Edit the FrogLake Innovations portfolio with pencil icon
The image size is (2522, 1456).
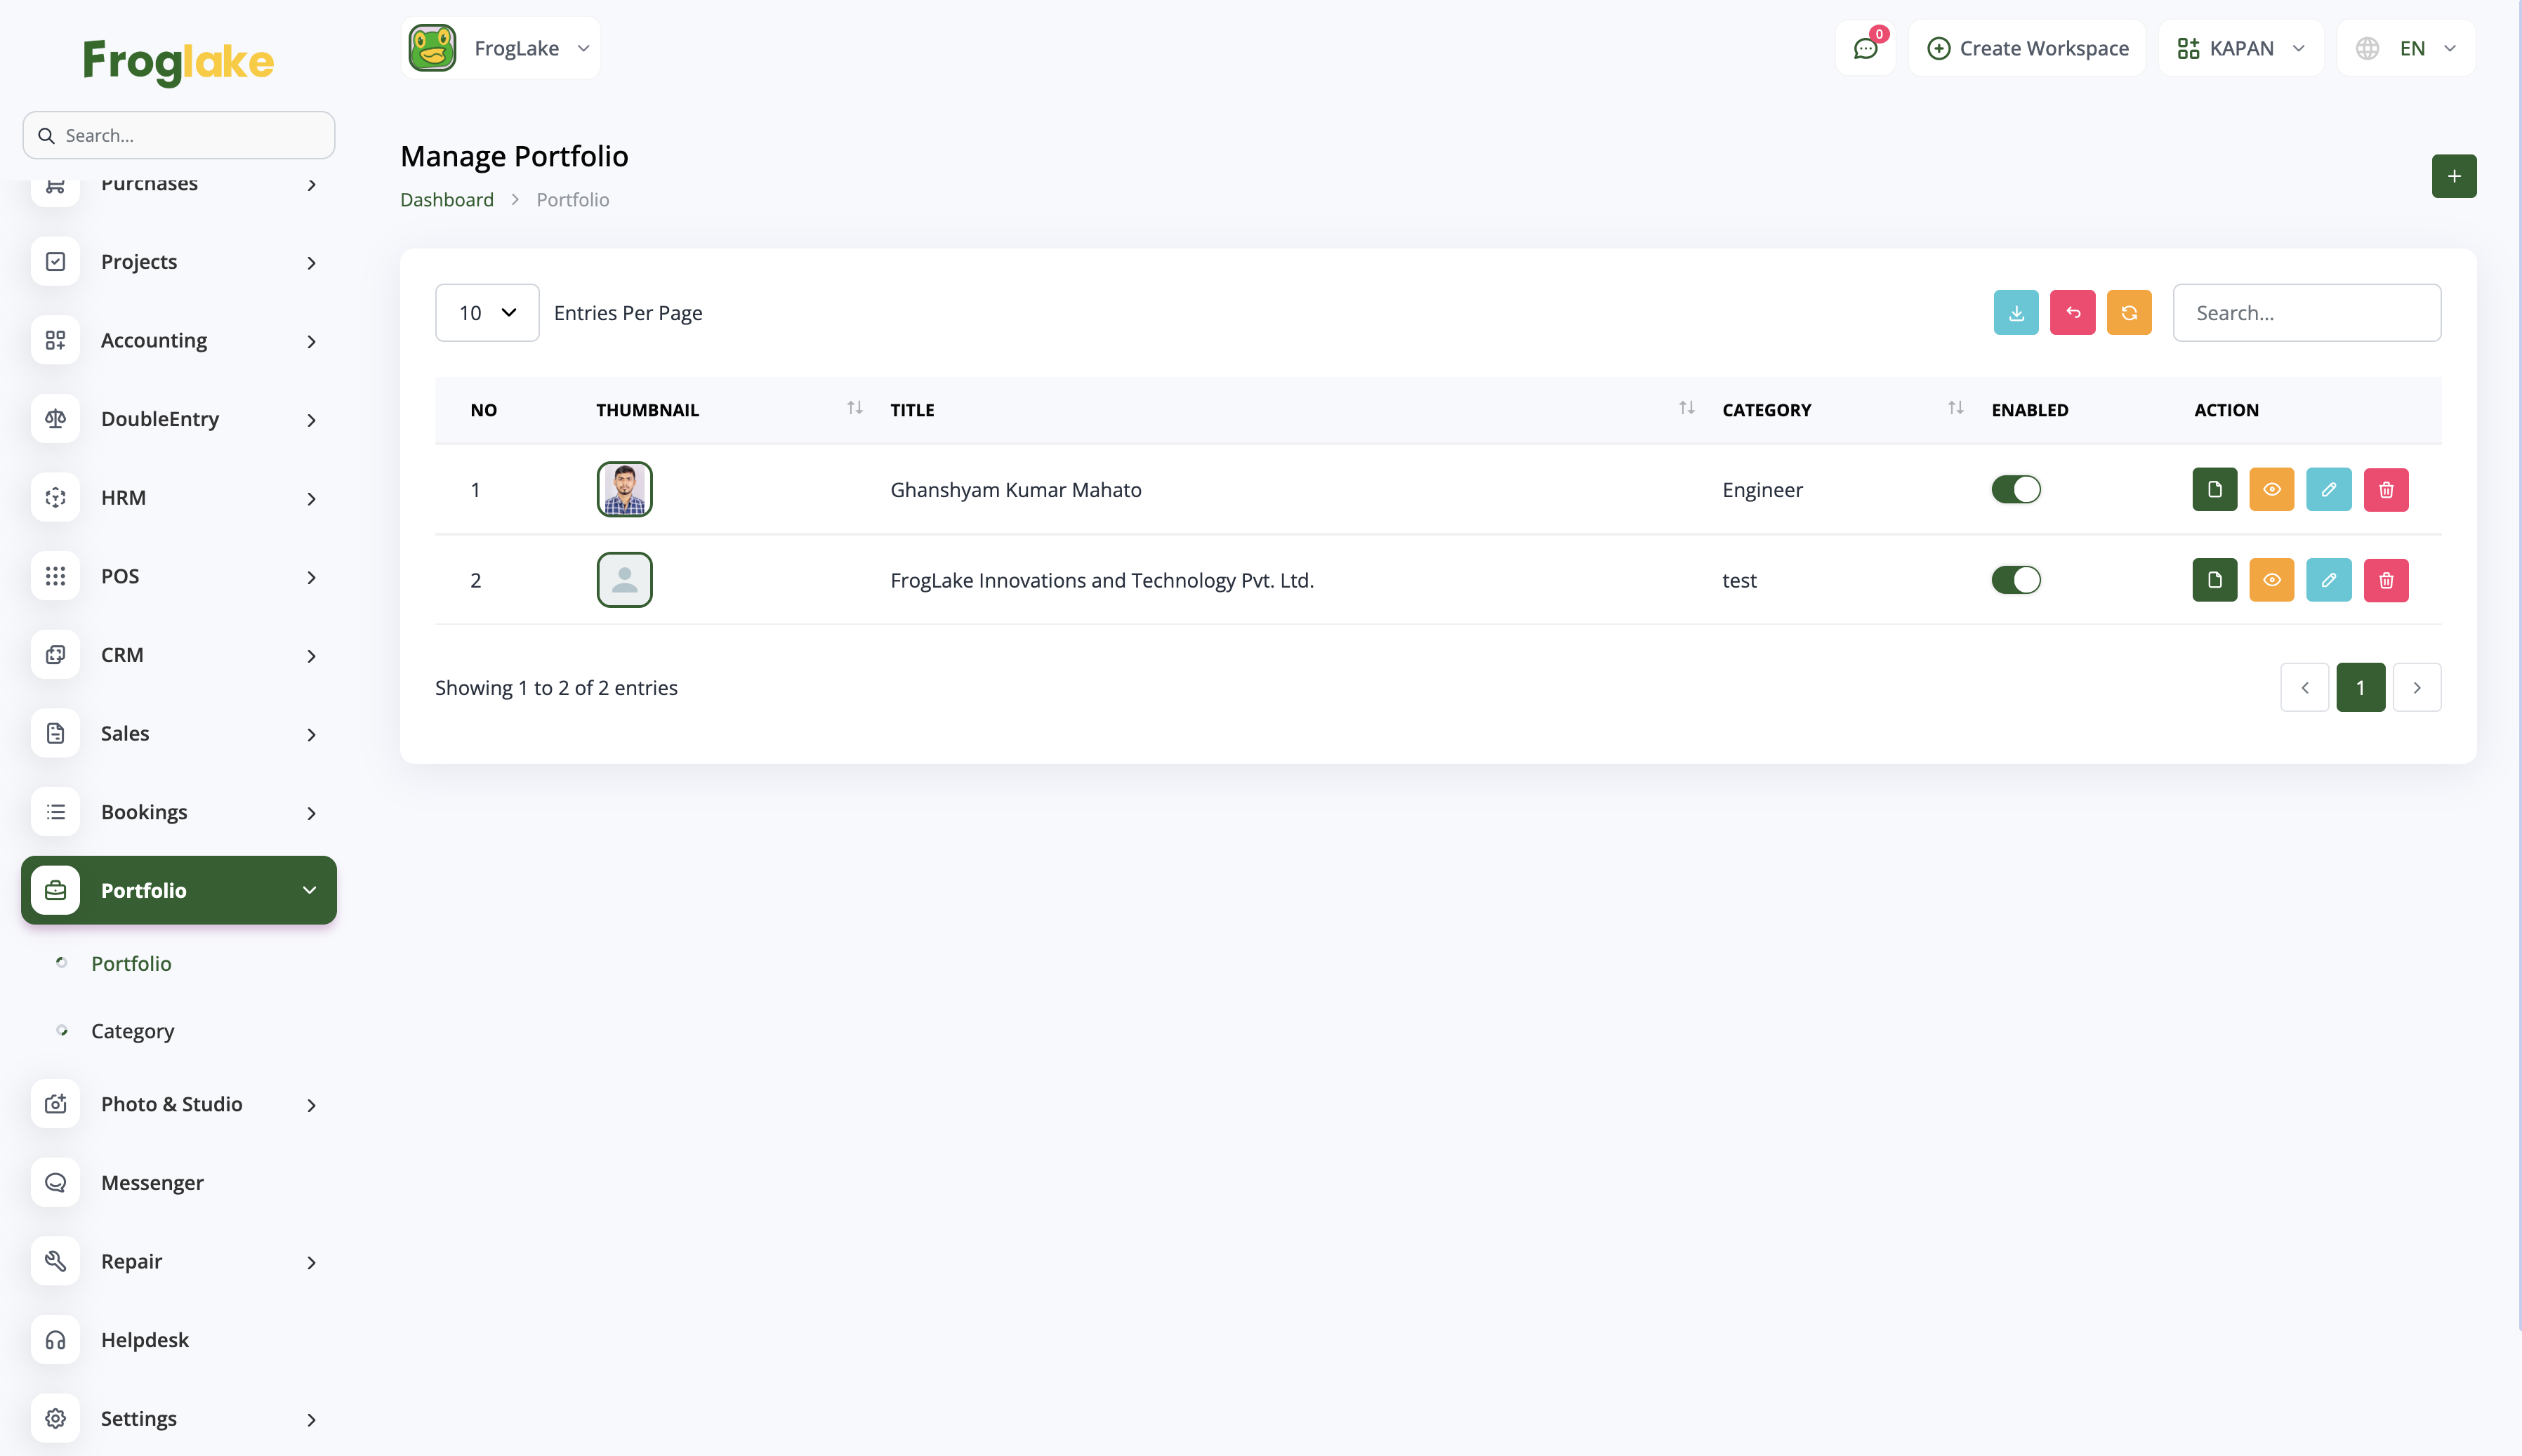[x=2328, y=580]
